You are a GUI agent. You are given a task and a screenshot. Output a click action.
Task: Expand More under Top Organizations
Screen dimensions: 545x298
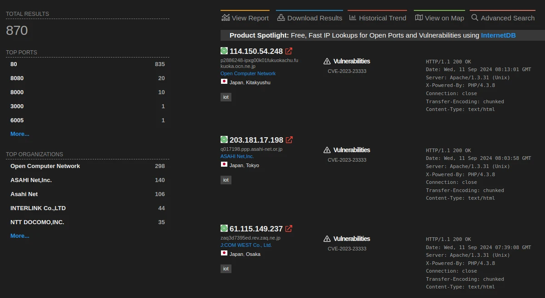click(20, 236)
